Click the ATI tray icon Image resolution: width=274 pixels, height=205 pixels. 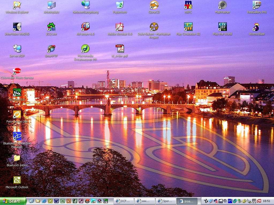point(259,201)
